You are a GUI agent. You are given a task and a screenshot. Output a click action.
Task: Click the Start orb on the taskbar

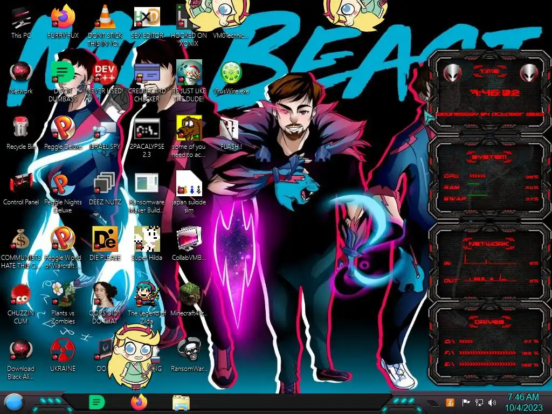pos(13,402)
